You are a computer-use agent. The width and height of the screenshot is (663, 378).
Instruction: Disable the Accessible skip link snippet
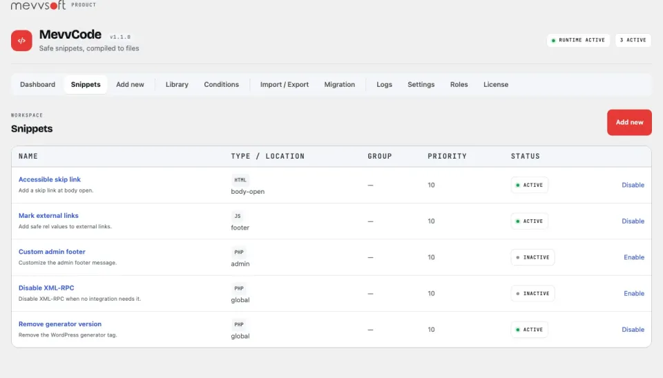[633, 185]
